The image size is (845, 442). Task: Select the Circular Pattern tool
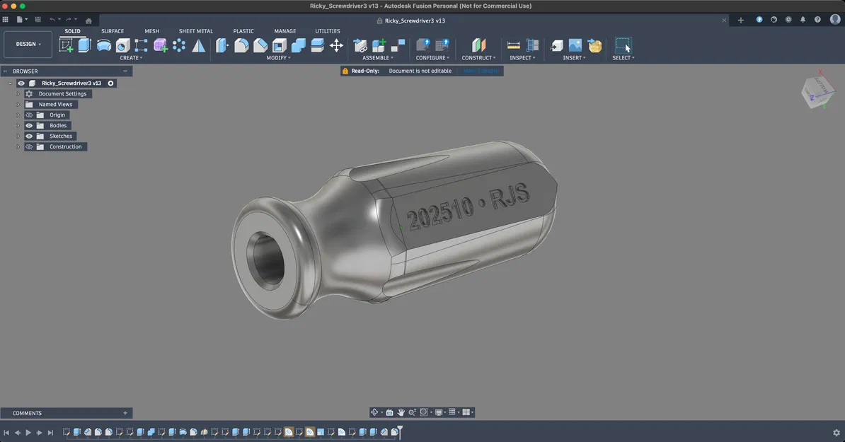(179, 46)
